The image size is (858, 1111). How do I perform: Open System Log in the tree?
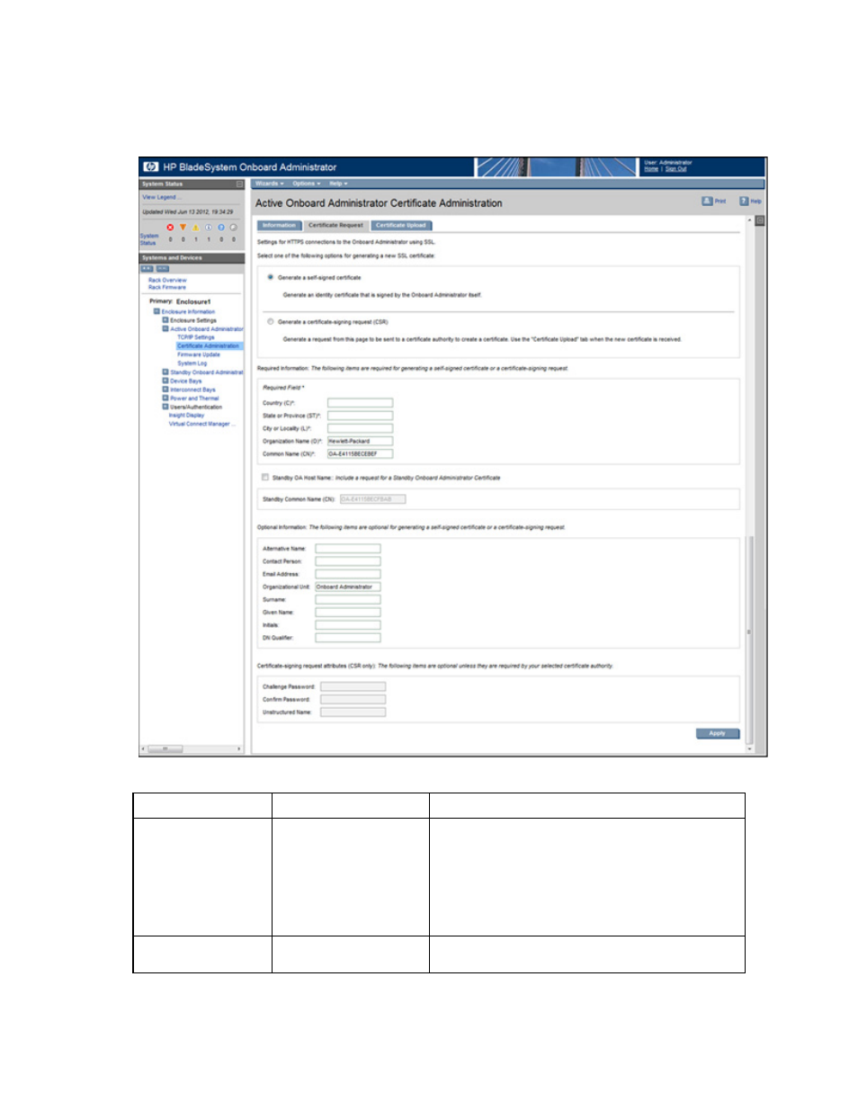click(x=192, y=363)
